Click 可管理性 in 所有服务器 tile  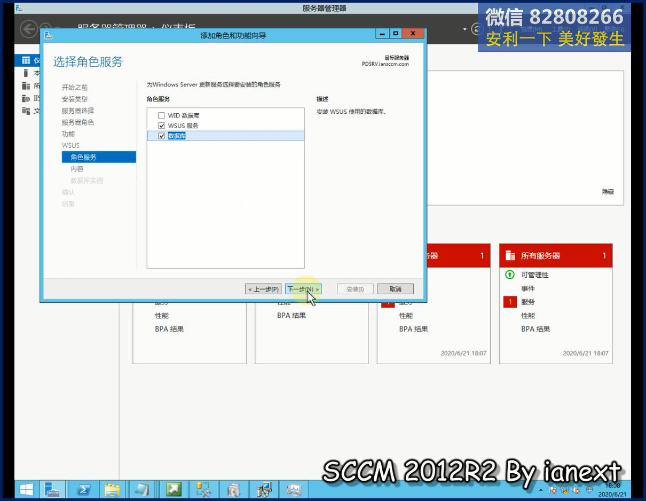coord(535,275)
